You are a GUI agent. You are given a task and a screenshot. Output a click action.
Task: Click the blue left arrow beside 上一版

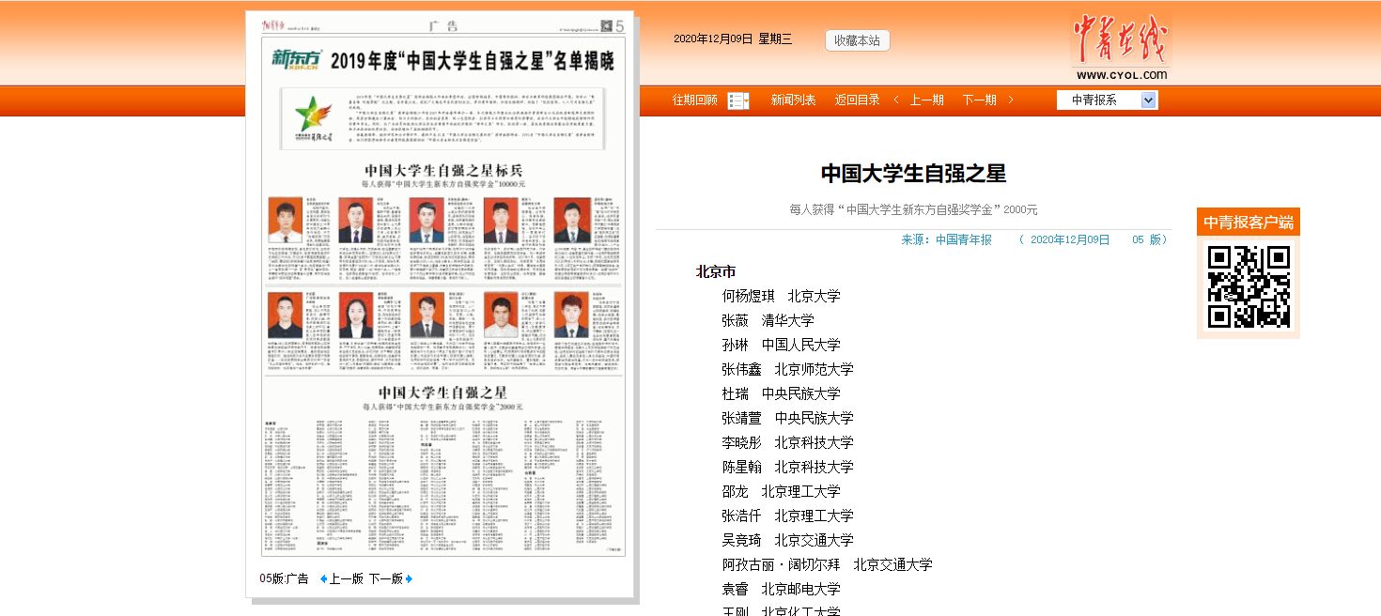(x=323, y=578)
